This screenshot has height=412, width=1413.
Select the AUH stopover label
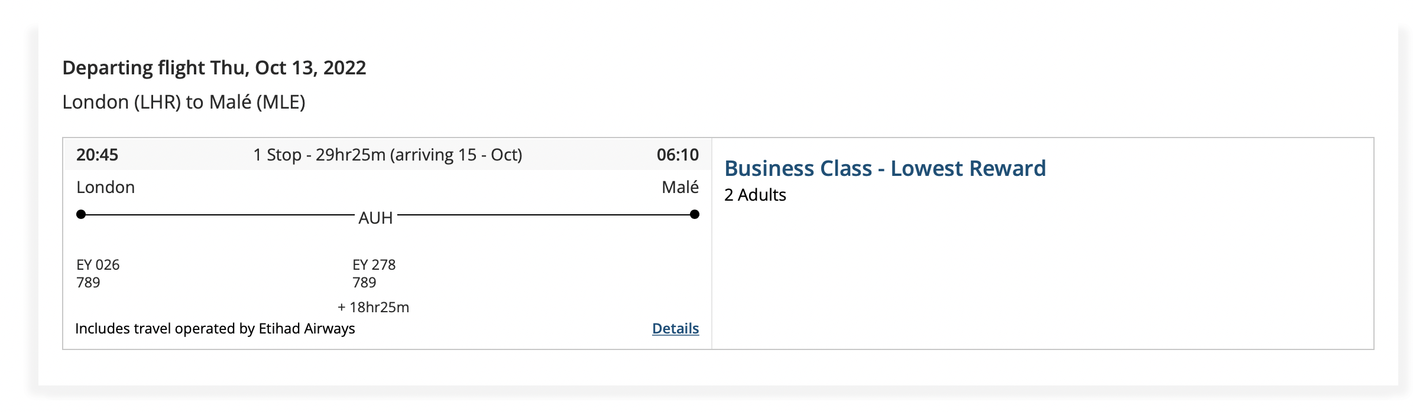pos(375,218)
